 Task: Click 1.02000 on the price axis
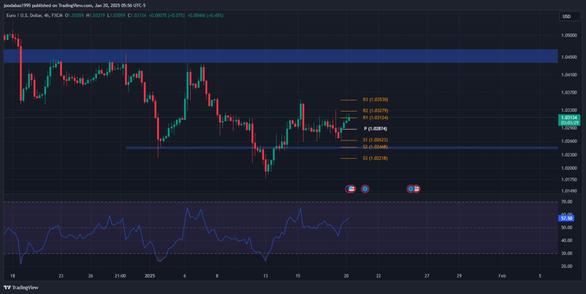569,168
